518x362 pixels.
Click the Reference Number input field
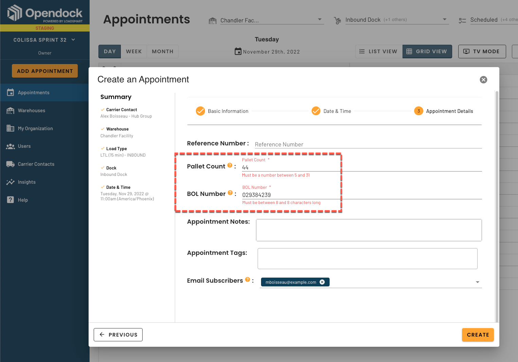[368, 144]
